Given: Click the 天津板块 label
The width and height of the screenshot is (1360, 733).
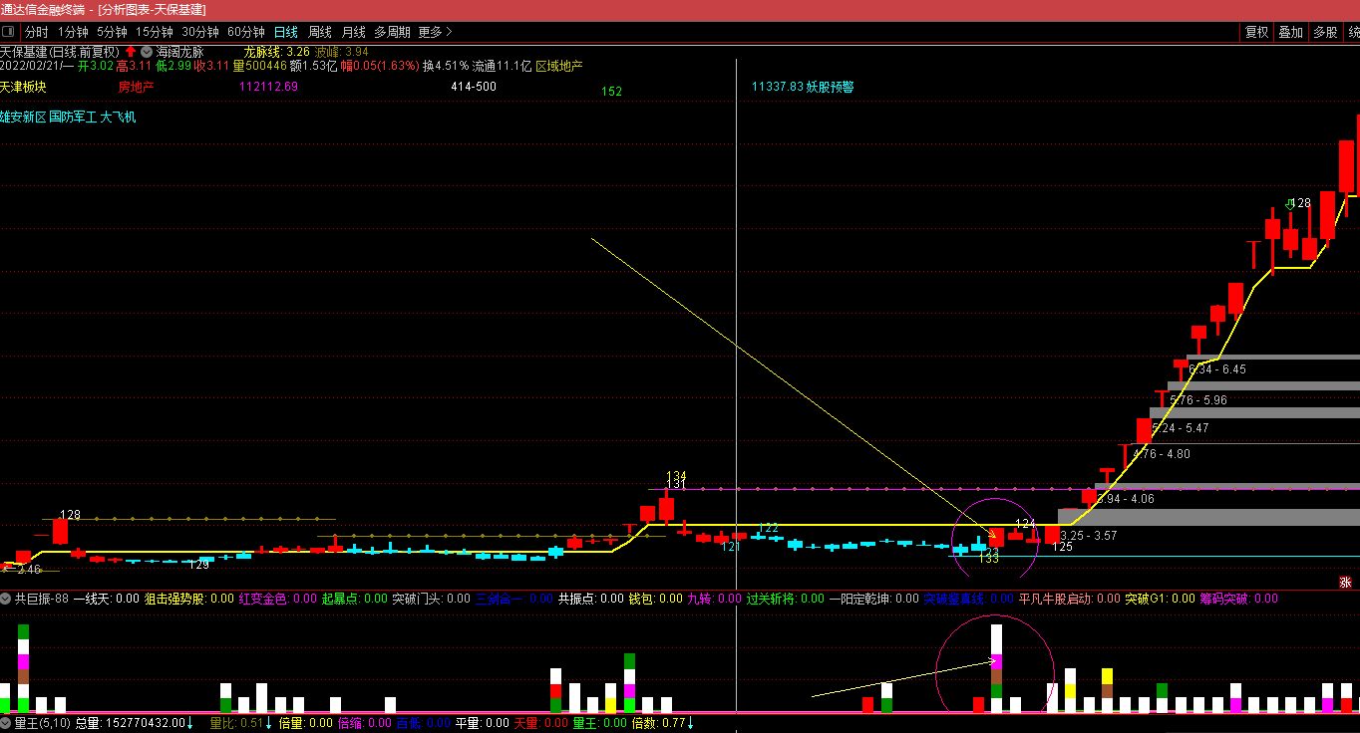Looking at the screenshot, I should [23, 87].
